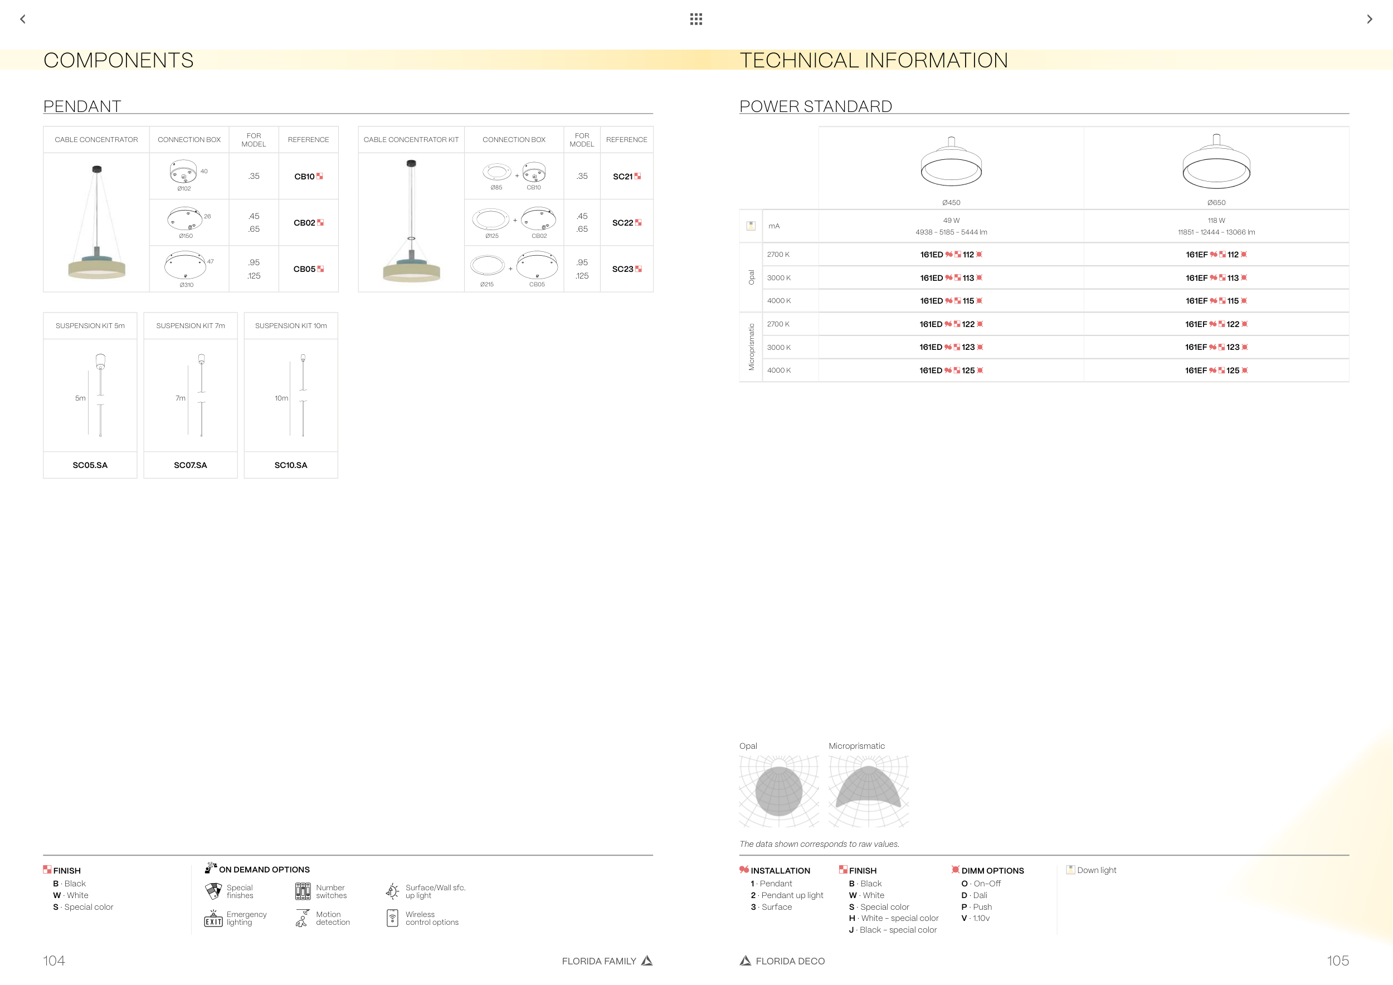Click the Motion detection icon

pyautogui.click(x=301, y=918)
